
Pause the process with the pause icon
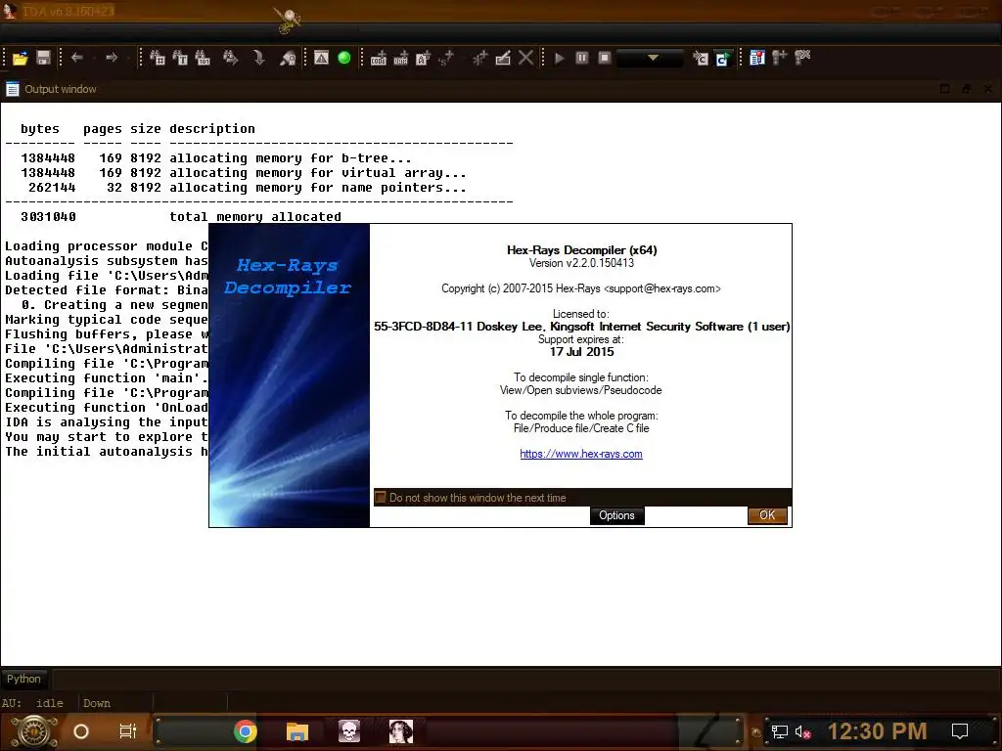581,58
